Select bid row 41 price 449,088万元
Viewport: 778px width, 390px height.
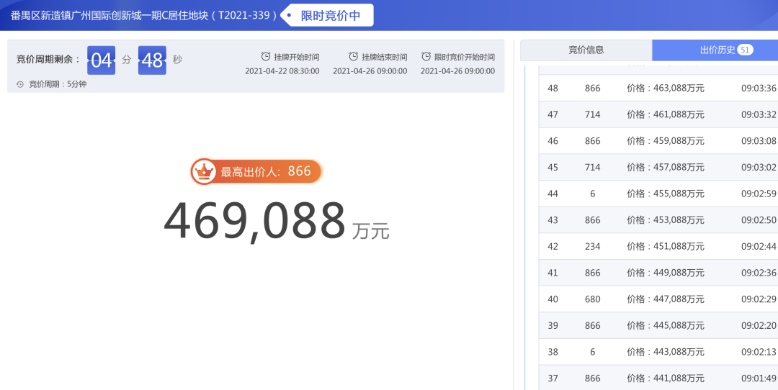(658, 273)
